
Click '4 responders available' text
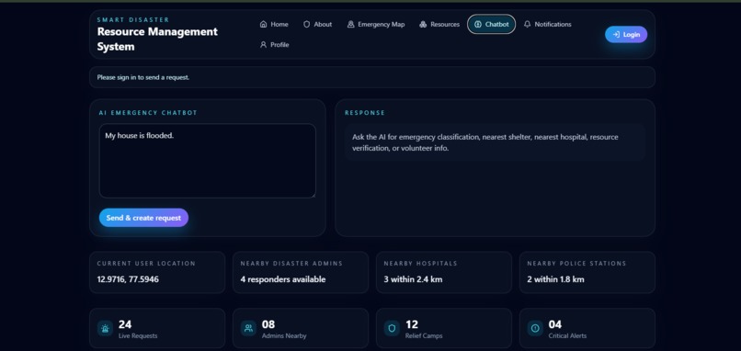pyautogui.click(x=282, y=279)
